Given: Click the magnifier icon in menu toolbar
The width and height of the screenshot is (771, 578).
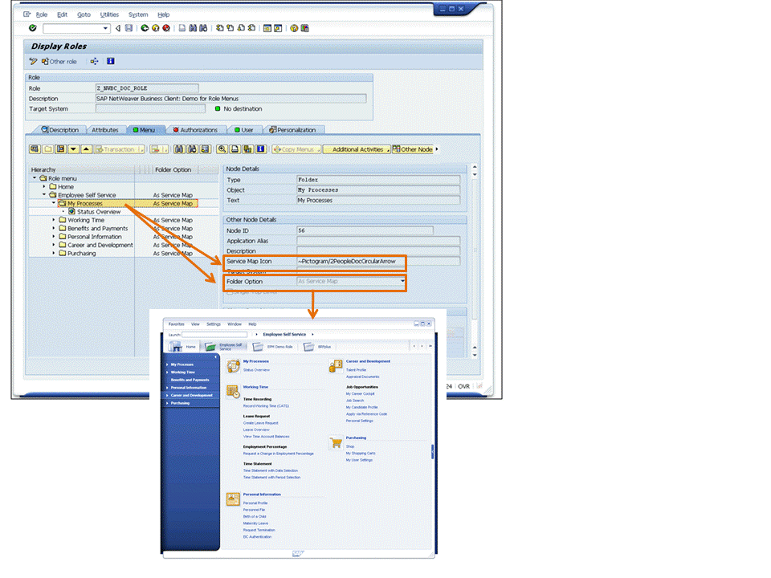Looking at the screenshot, I should (x=222, y=149).
